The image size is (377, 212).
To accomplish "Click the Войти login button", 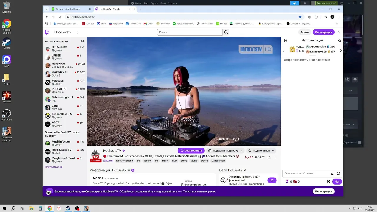I will point(305,32).
